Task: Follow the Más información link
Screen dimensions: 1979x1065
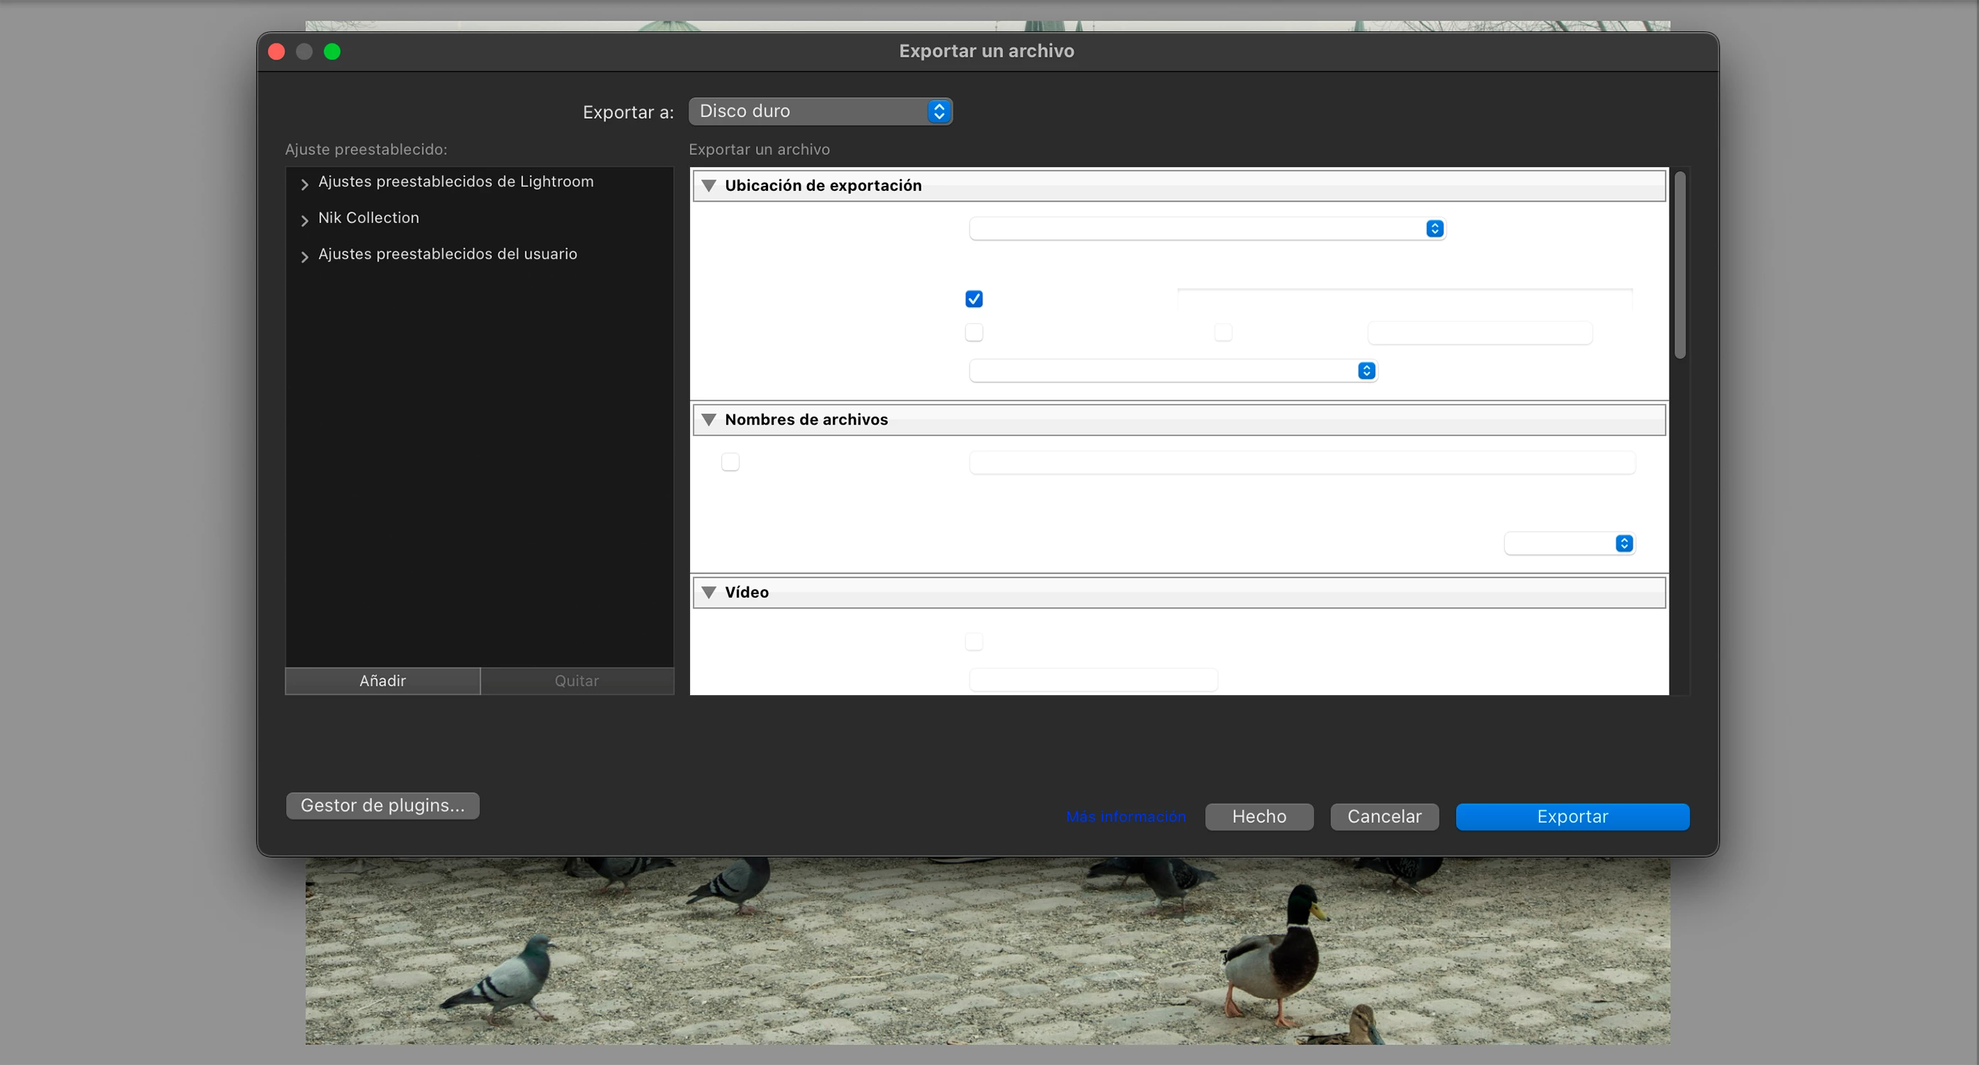Action: tap(1126, 816)
